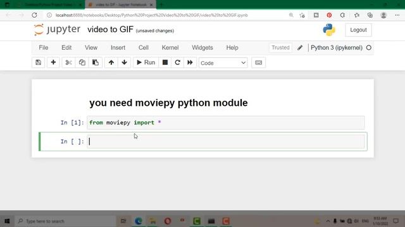Viewport: 405px width, 227px height.
Task: Restart kernel and run all fast-forward icon
Action: pos(190,62)
